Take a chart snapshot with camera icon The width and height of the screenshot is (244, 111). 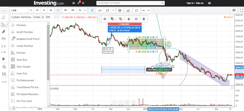234,10
